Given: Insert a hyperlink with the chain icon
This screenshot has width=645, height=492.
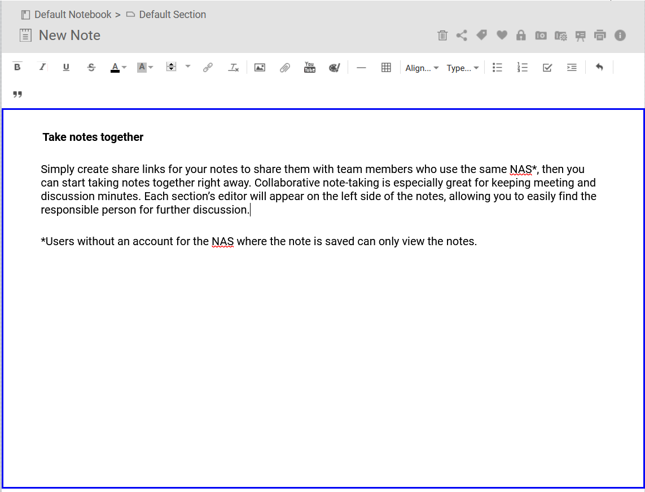Looking at the screenshot, I should [208, 68].
